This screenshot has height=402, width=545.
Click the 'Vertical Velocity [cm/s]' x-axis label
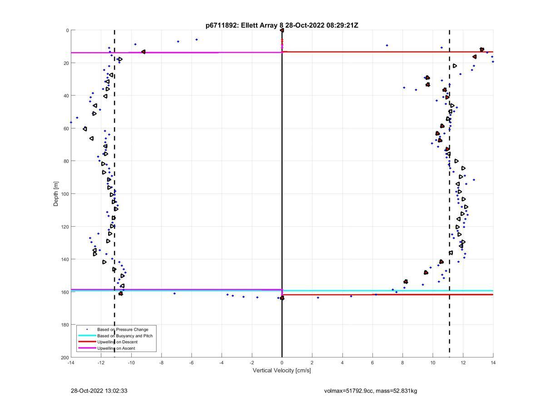point(282,370)
